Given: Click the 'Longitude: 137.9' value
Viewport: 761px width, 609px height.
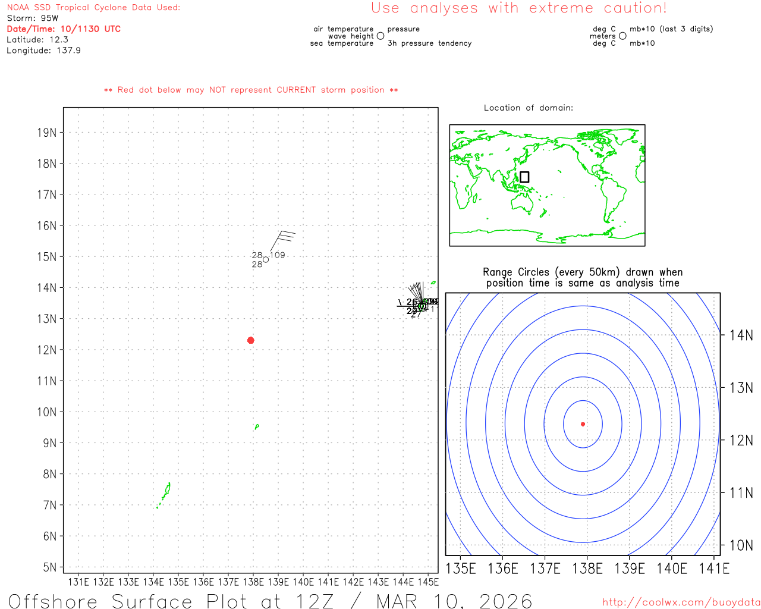Looking at the screenshot, I should click(x=43, y=51).
